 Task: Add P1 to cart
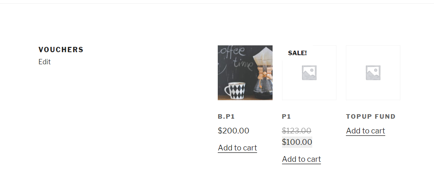[301, 159]
